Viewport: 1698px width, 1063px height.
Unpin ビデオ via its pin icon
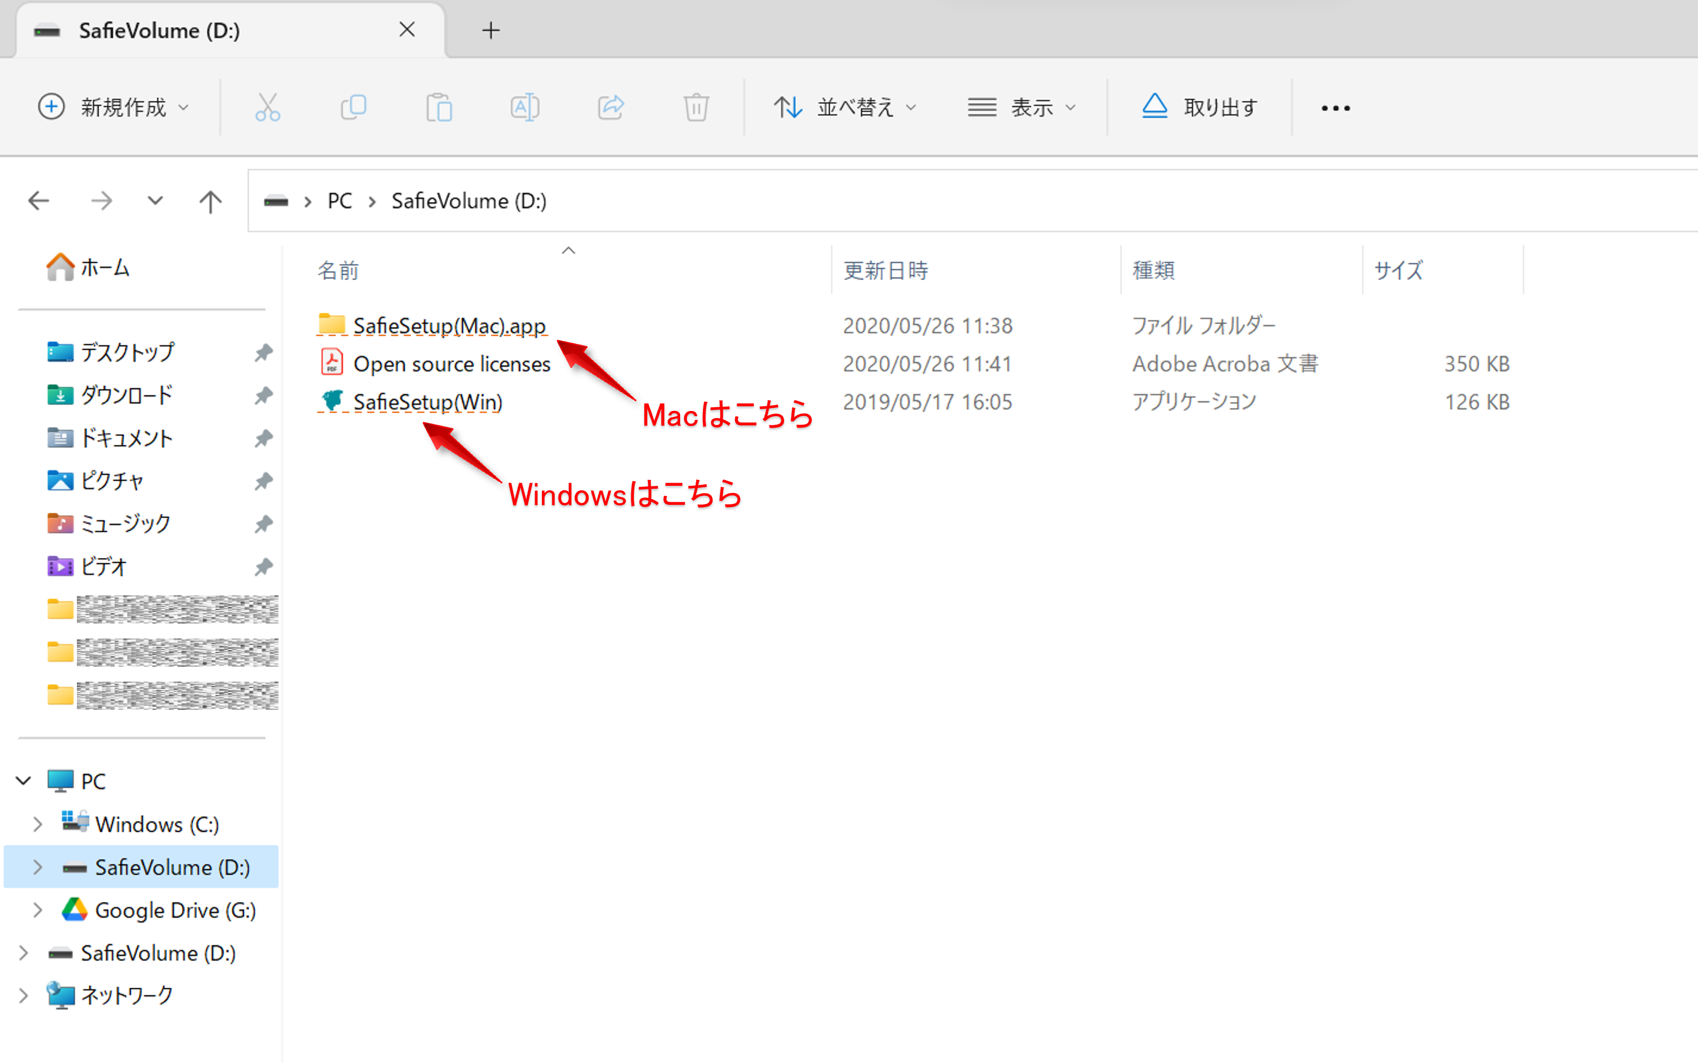(x=263, y=567)
